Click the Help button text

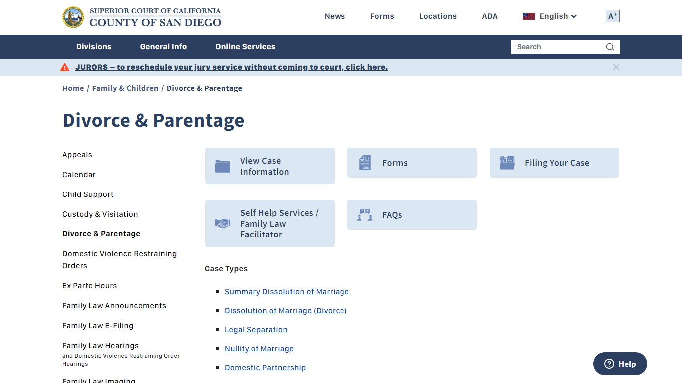(x=627, y=364)
